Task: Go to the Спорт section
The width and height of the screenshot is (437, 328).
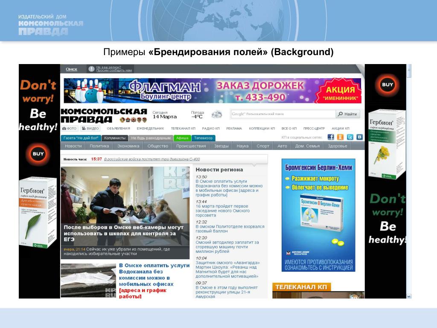Action: tap(263, 146)
